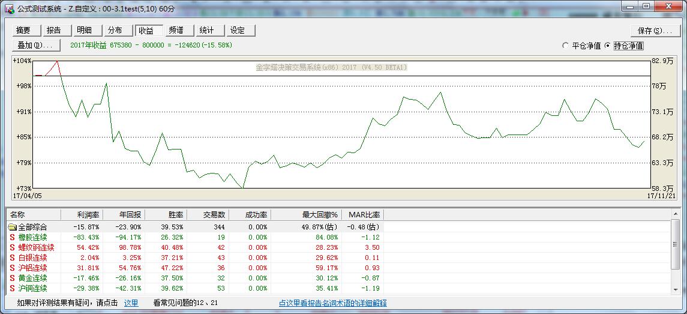
Task: Click the S icon beside 黄金连续
Action: tap(12, 278)
